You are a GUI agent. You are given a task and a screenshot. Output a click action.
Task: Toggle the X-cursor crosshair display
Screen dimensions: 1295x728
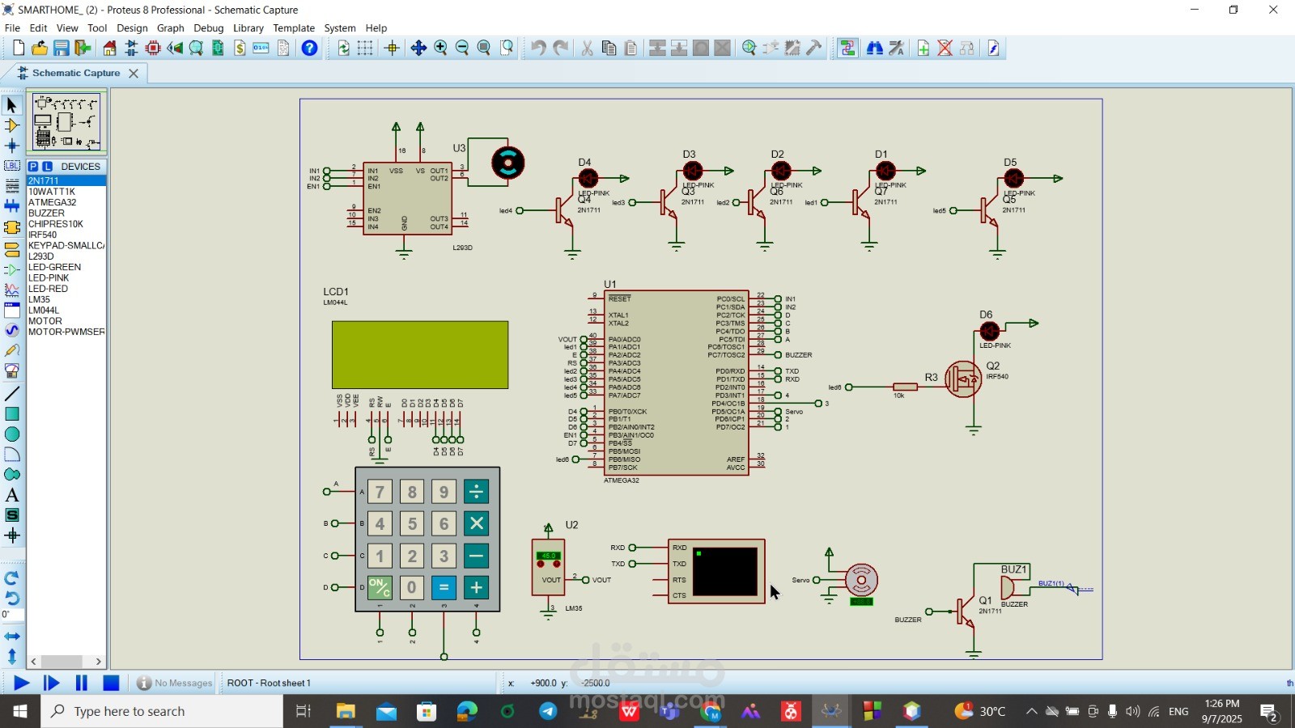coord(391,48)
